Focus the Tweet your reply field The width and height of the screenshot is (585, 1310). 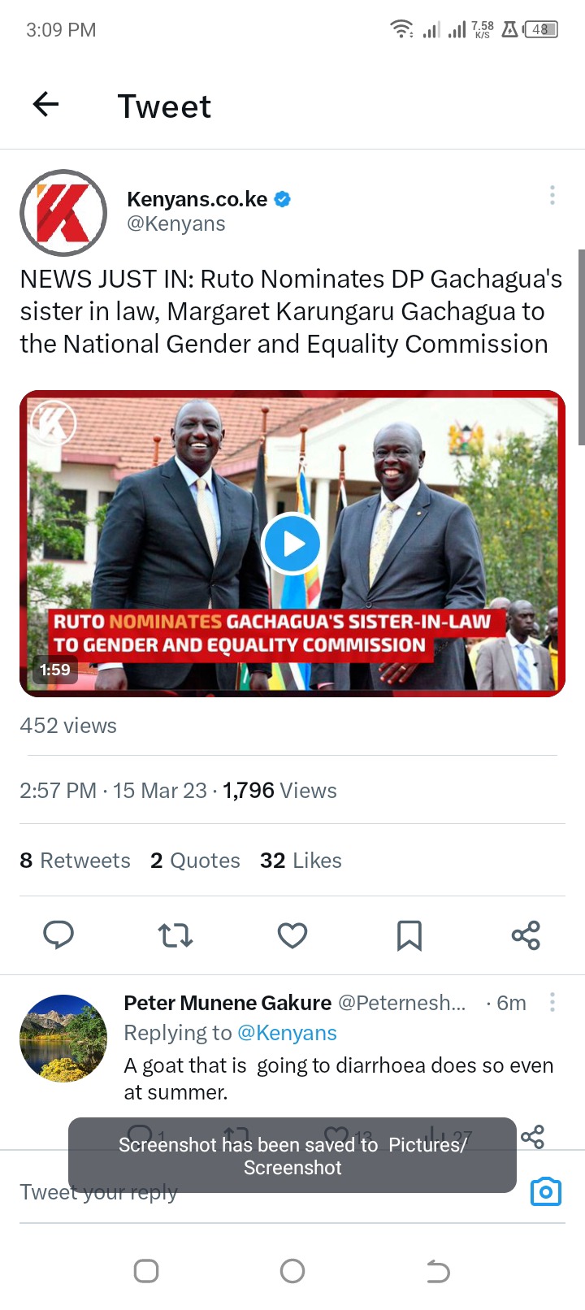click(268, 1191)
